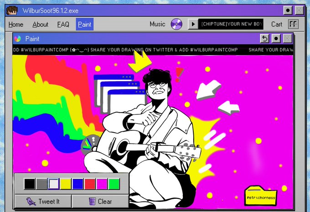310x212 pixels.
Task: Click the shopping cart icon
Action: point(293,24)
